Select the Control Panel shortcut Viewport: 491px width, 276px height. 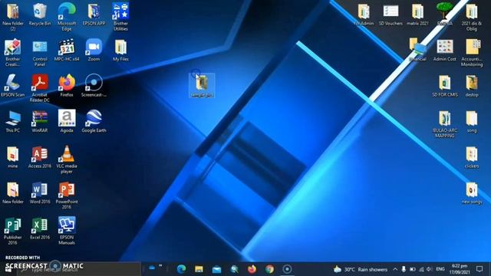40,52
